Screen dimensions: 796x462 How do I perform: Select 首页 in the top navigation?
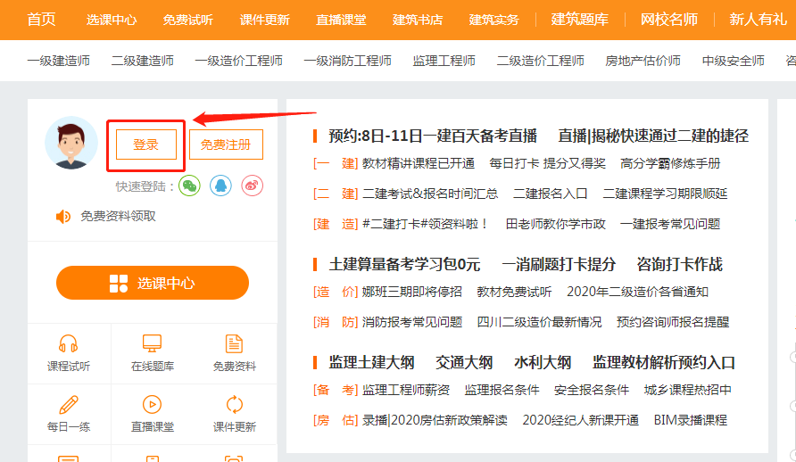(x=41, y=19)
